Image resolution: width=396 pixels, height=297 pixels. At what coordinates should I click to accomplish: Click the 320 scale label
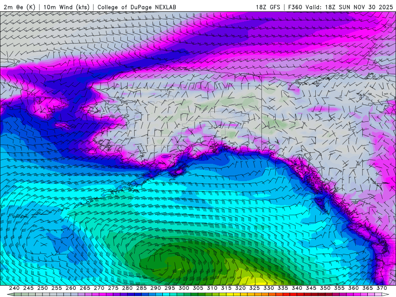(x=241, y=288)
